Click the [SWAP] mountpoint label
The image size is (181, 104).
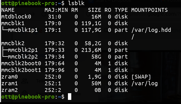pyautogui.click(x=141, y=77)
